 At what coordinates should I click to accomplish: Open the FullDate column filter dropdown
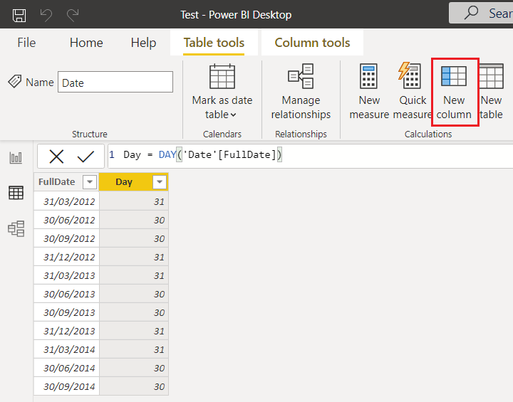point(90,182)
